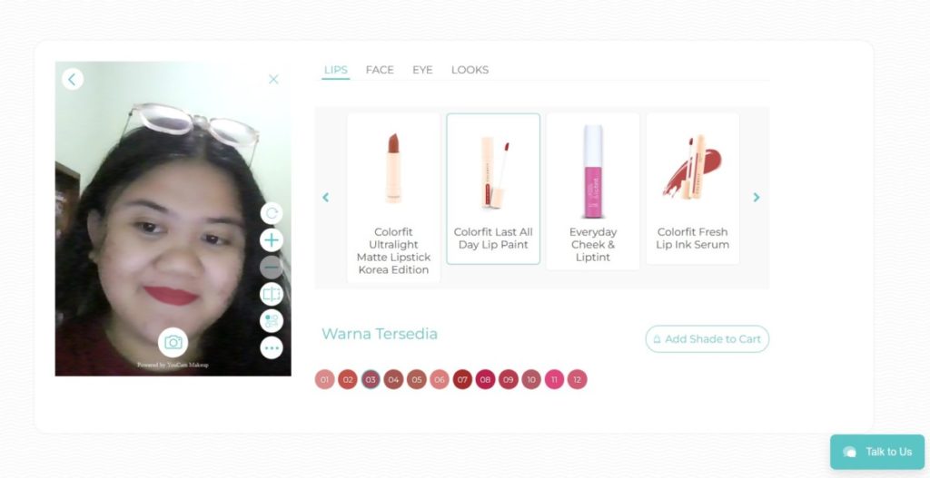930x478 pixels.
Task: Toggle the before/after compare view icon
Action: click(x=272, y=295)
